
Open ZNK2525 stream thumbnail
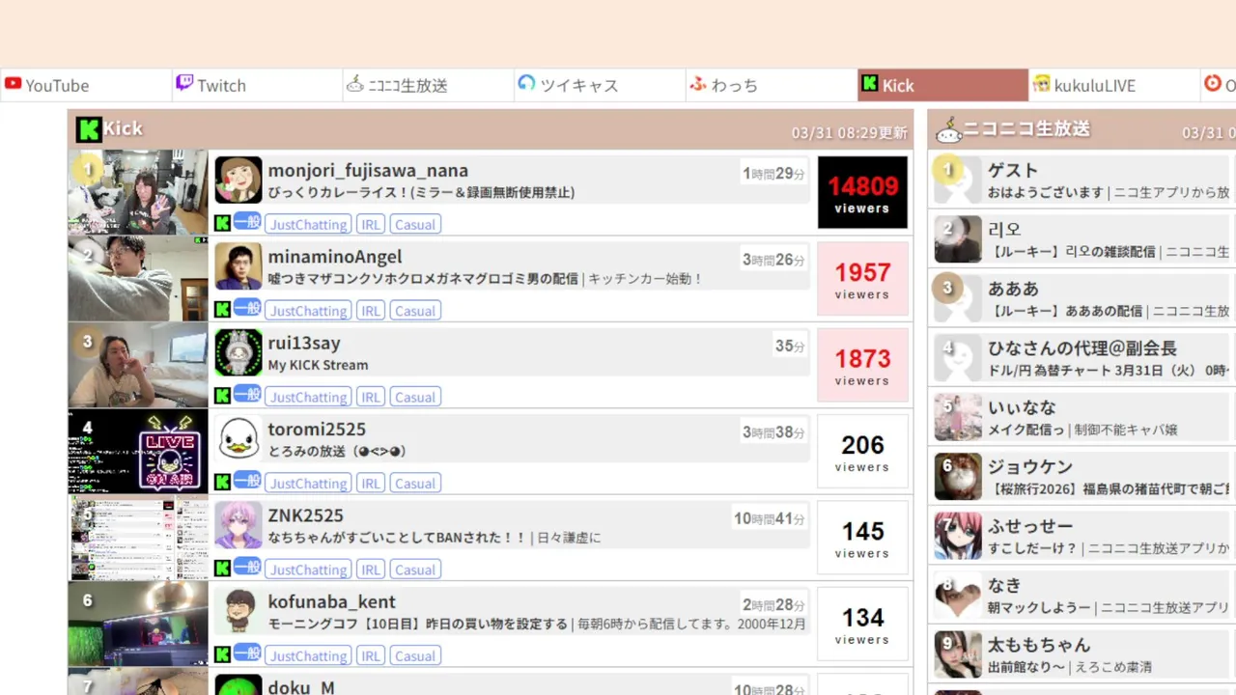pos(138,537)
